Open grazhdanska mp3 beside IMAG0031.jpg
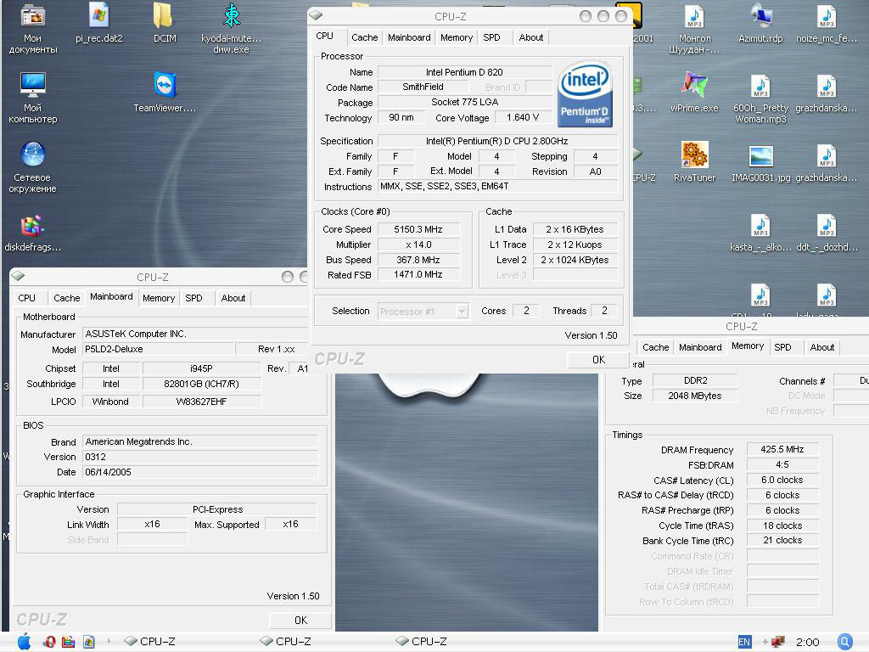Viewport: 869px width, 652px height. pos(827,162)
